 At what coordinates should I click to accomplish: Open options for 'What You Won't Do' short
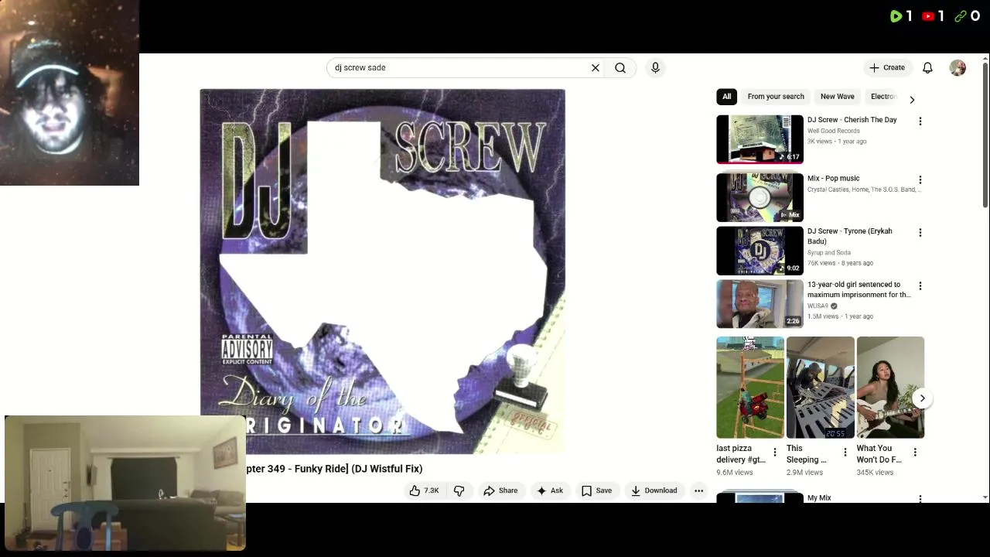[915, 453]
